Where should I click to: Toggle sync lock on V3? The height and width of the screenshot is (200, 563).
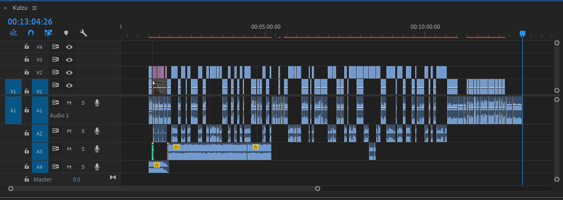click(x=55, y=59)
